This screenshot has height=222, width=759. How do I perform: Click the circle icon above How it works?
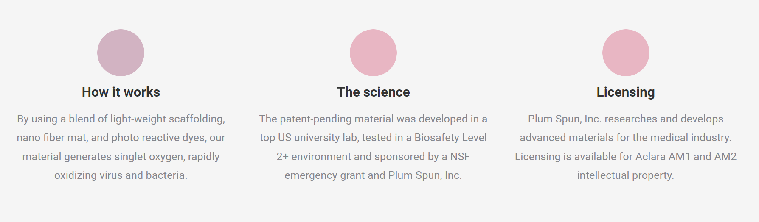(x=121, y=53)
